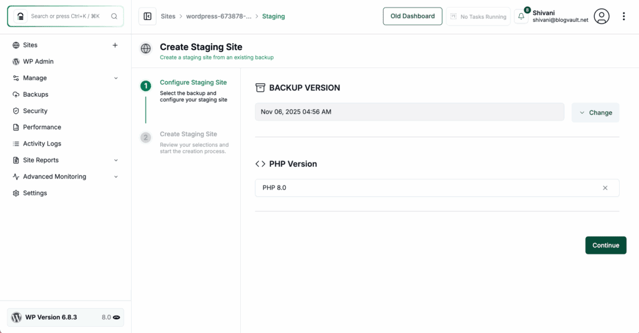Expand the Manage menu chevron

tap(115, 78)
